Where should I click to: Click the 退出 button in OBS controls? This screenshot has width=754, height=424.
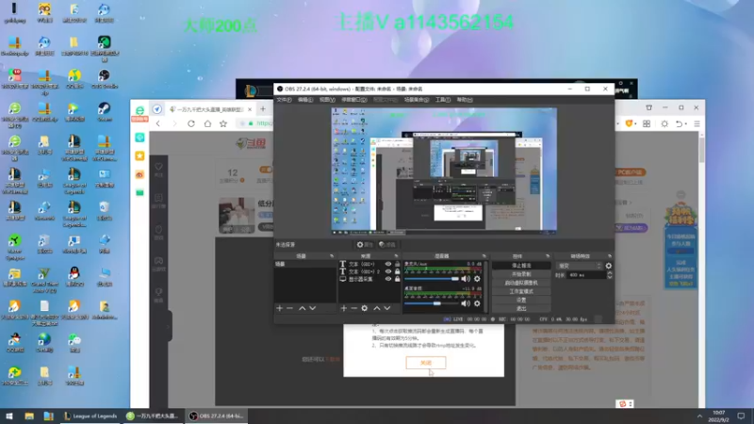coord(521,308)
